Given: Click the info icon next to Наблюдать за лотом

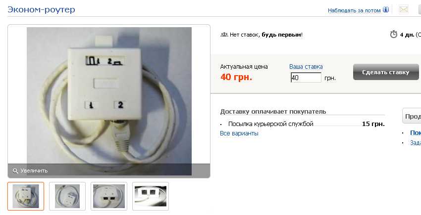Looking at the screenshot, I should 385,10.
